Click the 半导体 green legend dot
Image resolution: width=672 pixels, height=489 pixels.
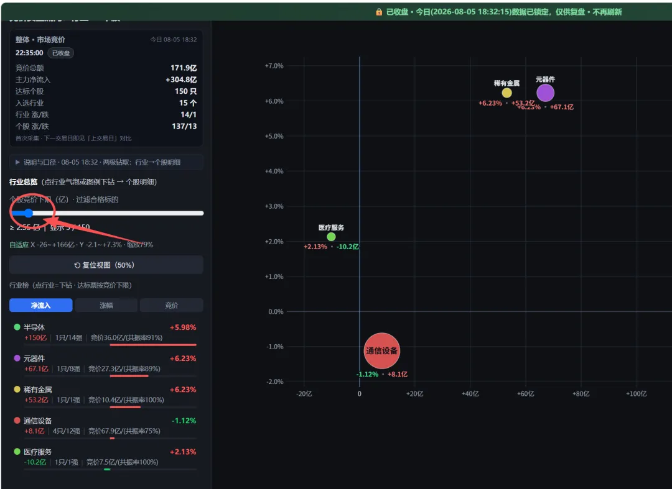click(x=17, y=327)
